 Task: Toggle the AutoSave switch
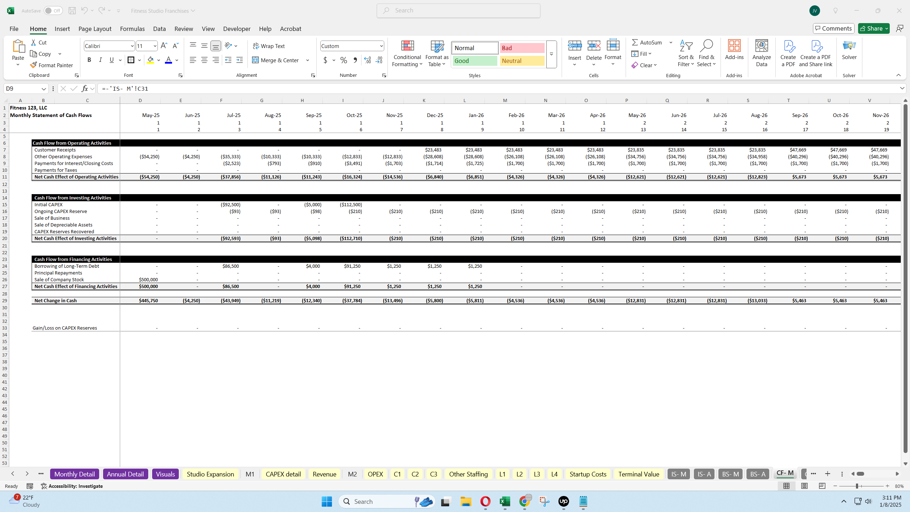(53, 11)
